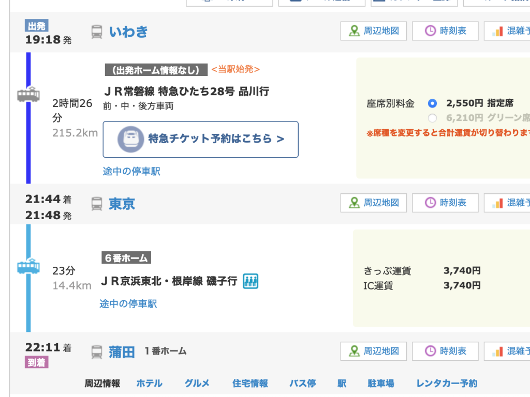Screen dimensions: 530x397
Task: Open the timetable (時刻表) for Iwaki station
Action: 445,31
